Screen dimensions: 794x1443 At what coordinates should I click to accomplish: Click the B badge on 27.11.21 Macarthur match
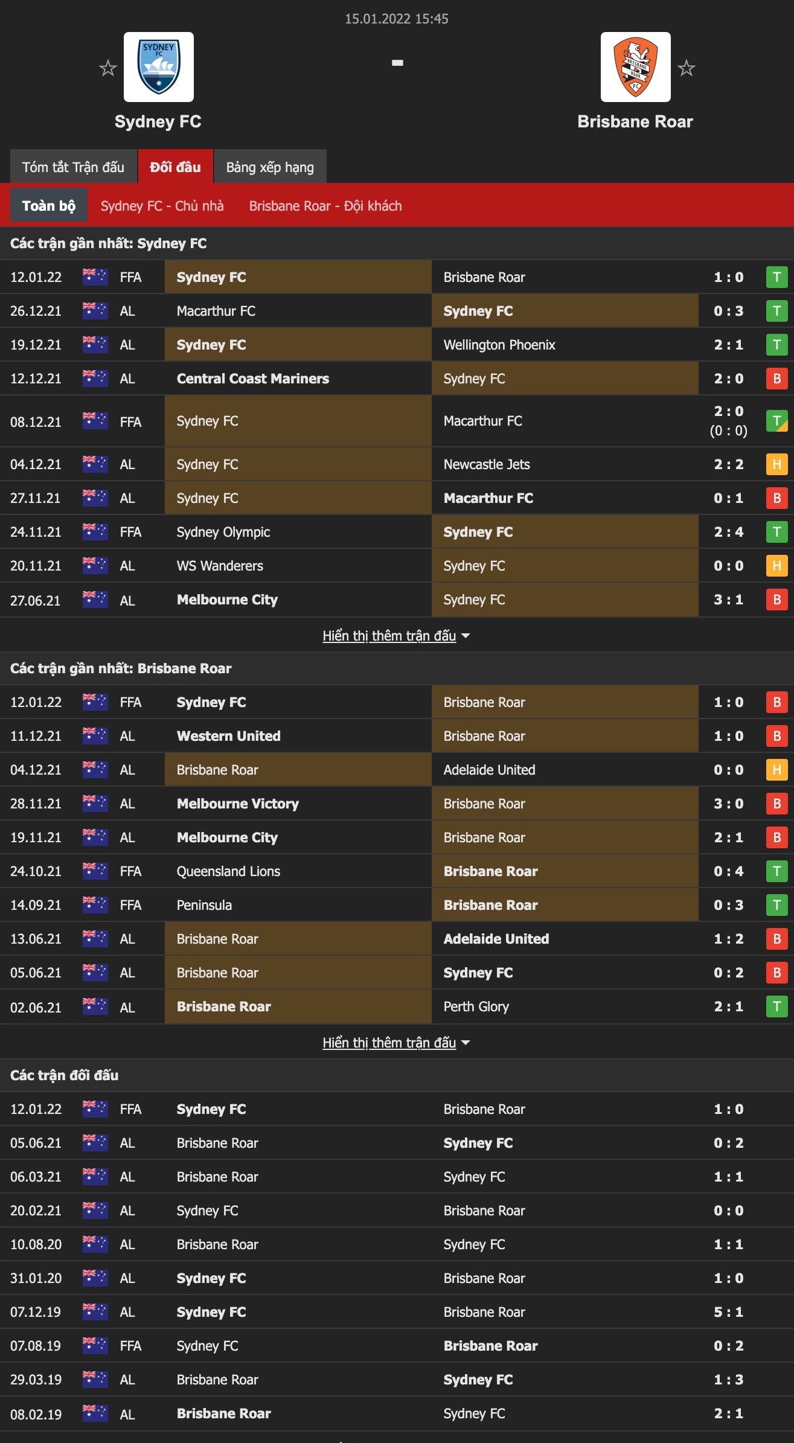[776, 498]
